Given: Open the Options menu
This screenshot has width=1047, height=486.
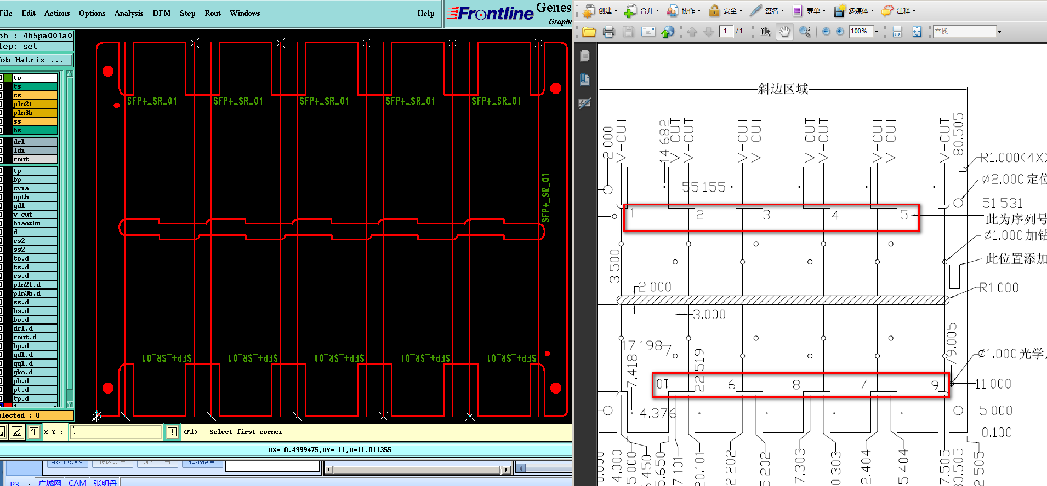Looking at the screenshot, I should [92, 13].
